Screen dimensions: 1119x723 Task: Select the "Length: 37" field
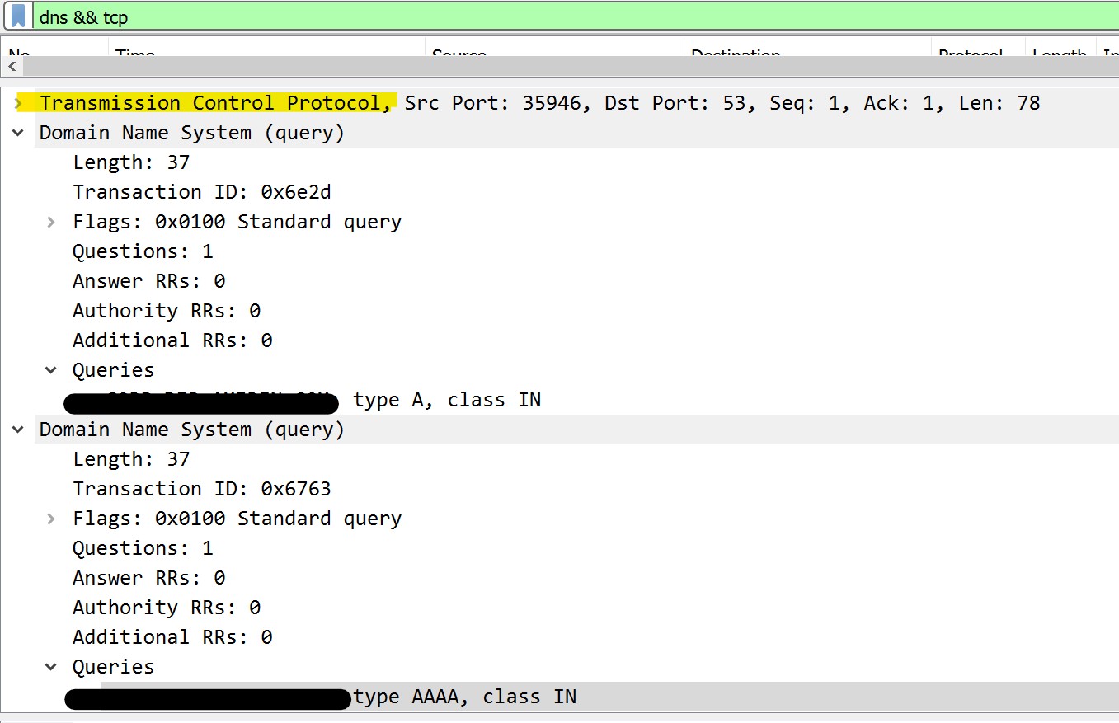coord(131,162)
